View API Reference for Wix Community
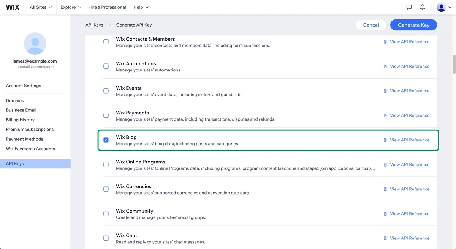 pyautogui.click(x=410, y=214)
